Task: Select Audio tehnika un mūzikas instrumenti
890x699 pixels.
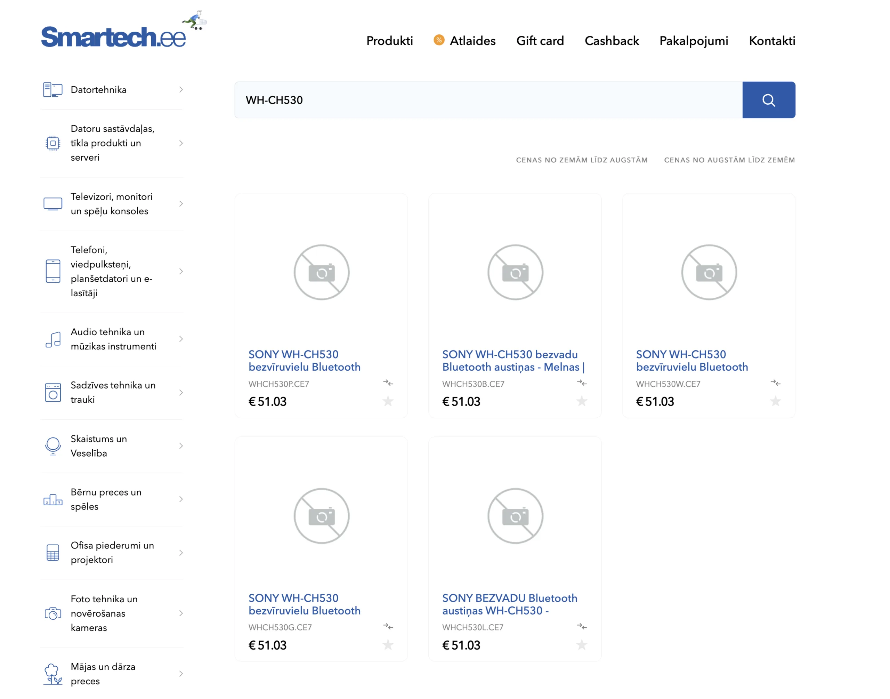Action: pos(113,339)
